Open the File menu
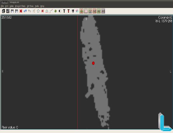Image resolution: width=173 pixels, height=133 pixels. pyautogui.click(x=2, y=6)
